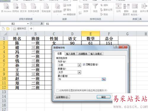Viewport: 148px width, 111px height.
Task: Open Data Validation ribbon button
Action: coord(135,9)
